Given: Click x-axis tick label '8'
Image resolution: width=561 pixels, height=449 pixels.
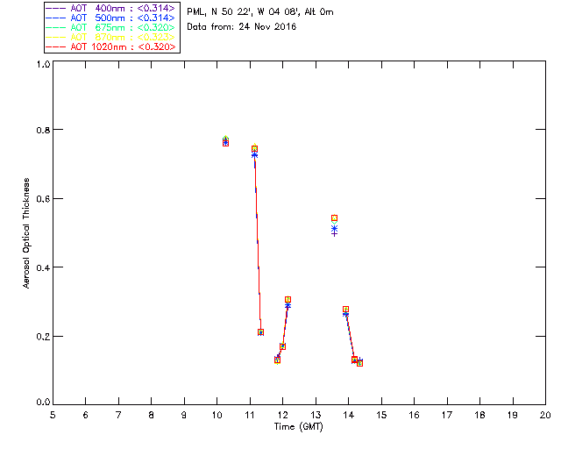Looking at the screenshot, I should coord(152,415).
